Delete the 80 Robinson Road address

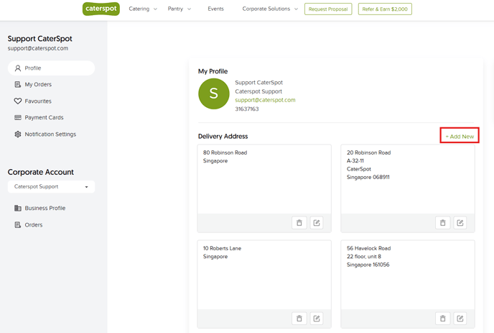click(x=299, y=223)
